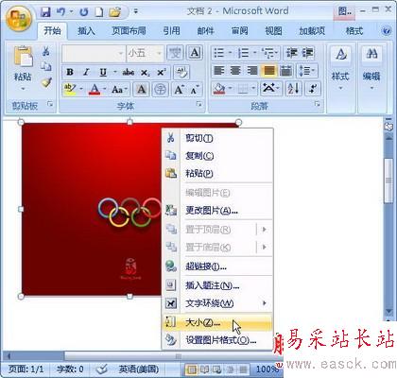
Task: Cut selection with the scissors icon in the ribbon
Action: (46, 51)
